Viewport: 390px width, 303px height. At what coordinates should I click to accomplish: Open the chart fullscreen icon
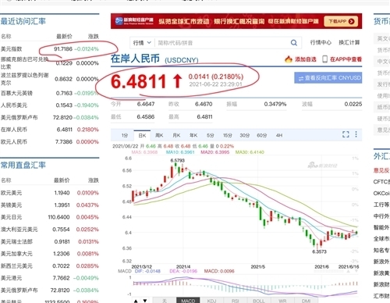coord(346,134)
